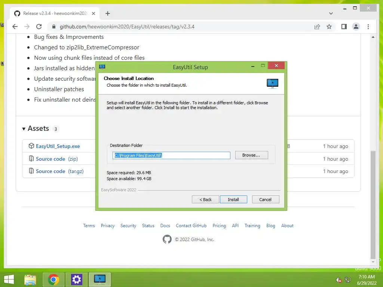This screenshot has height=287, width=383.
Task: Reload the GitHub release page
Action: tap(39, 27)
